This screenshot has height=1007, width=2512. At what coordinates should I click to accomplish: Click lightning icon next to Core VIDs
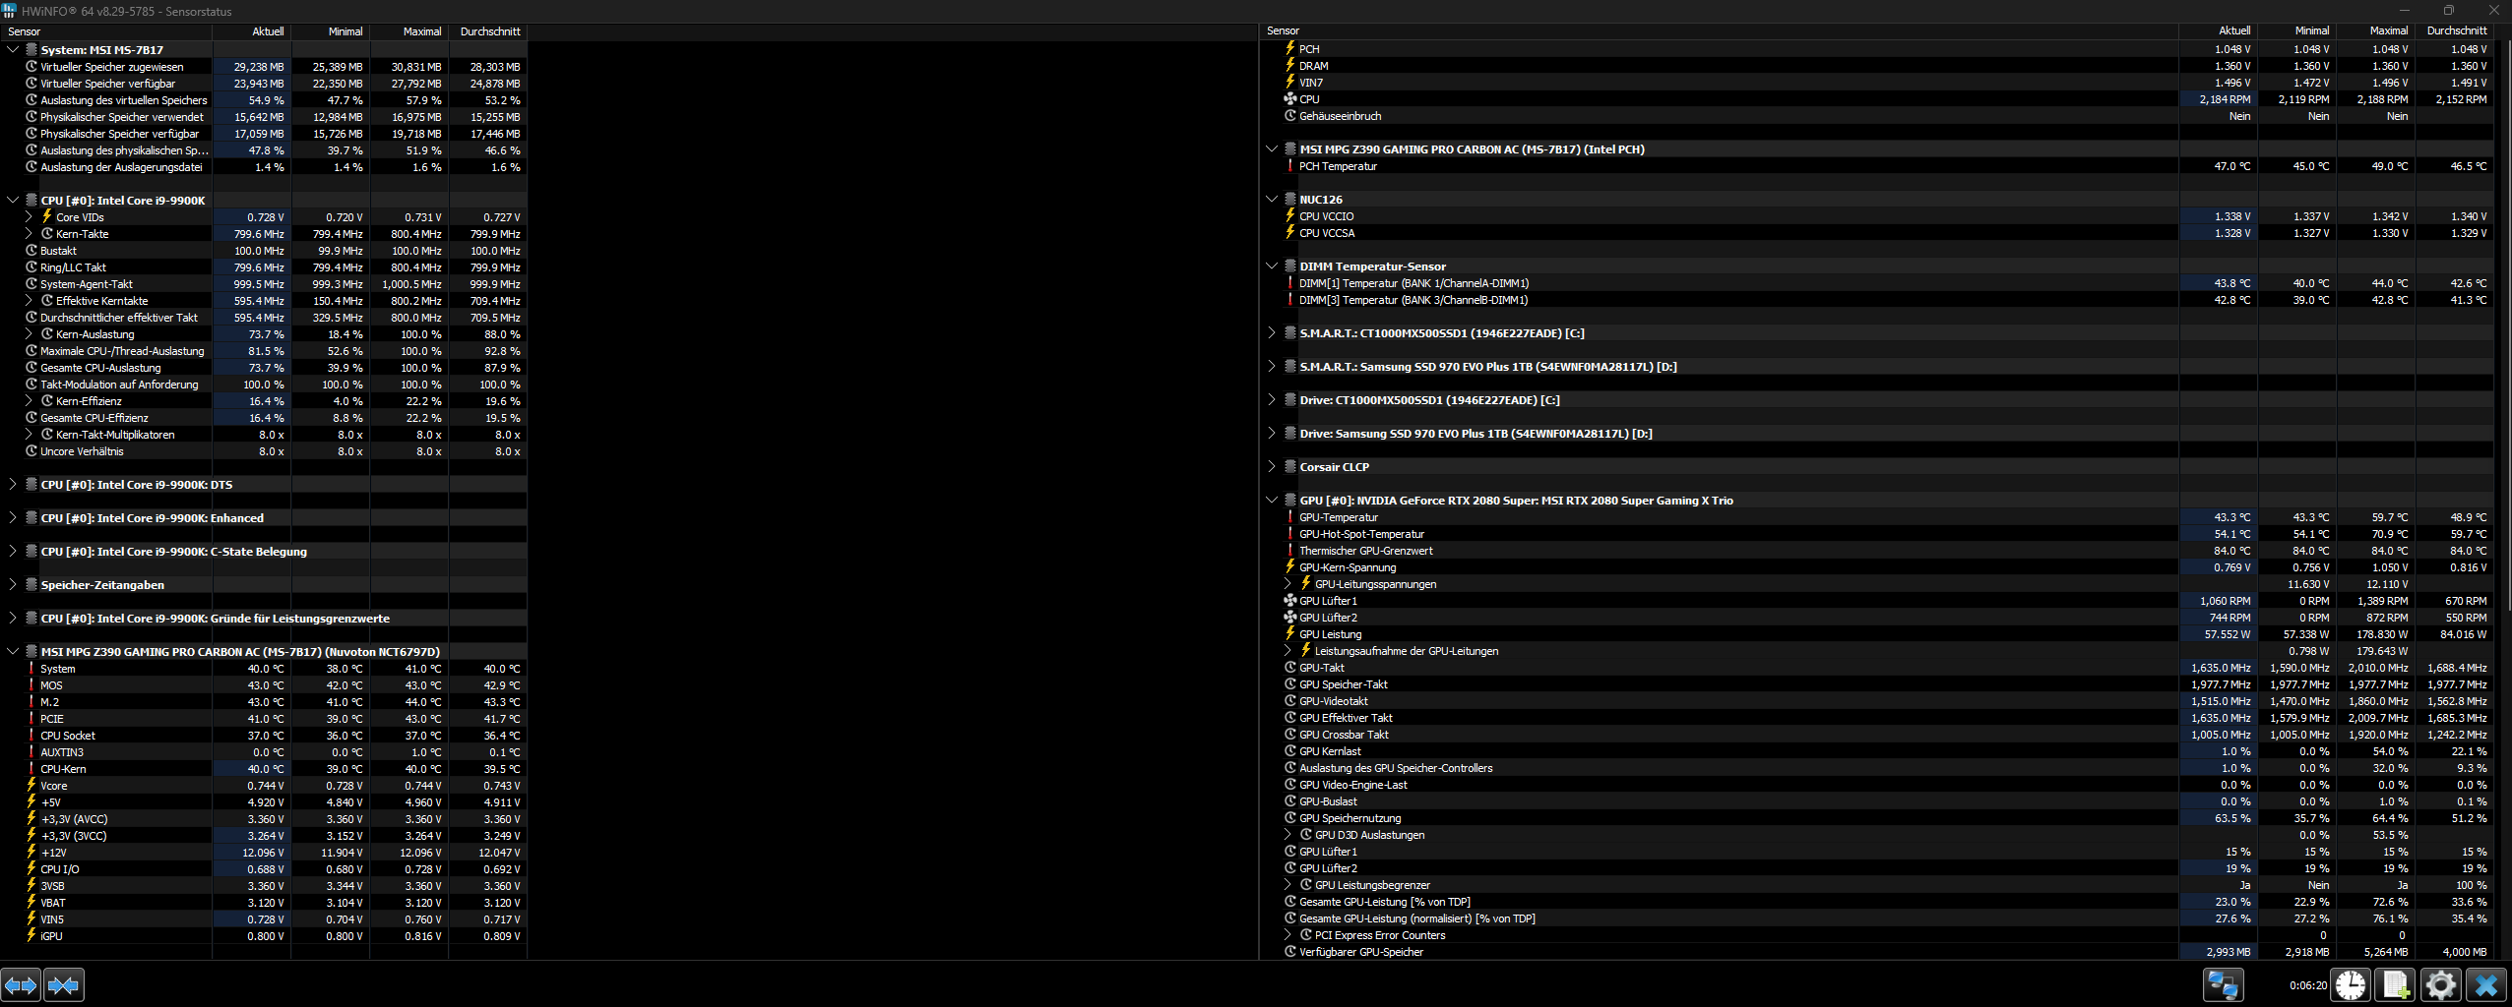[46, 216]
